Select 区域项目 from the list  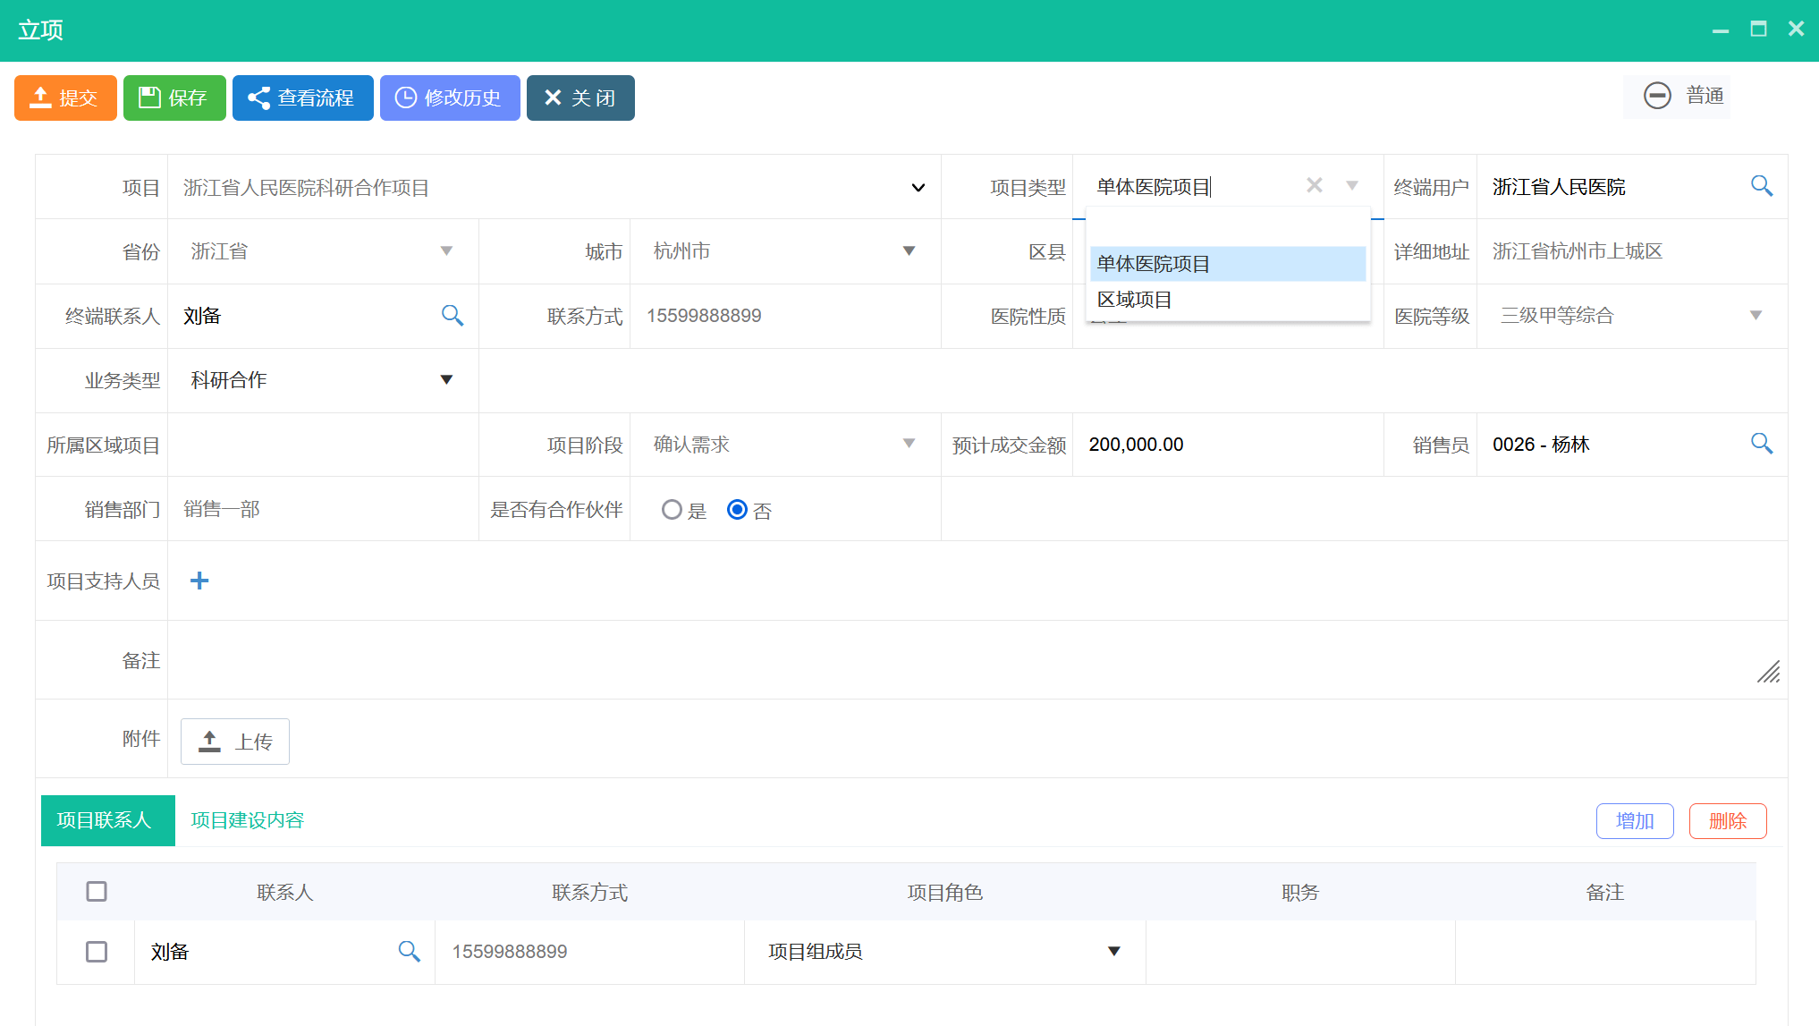coord(1228,300)
